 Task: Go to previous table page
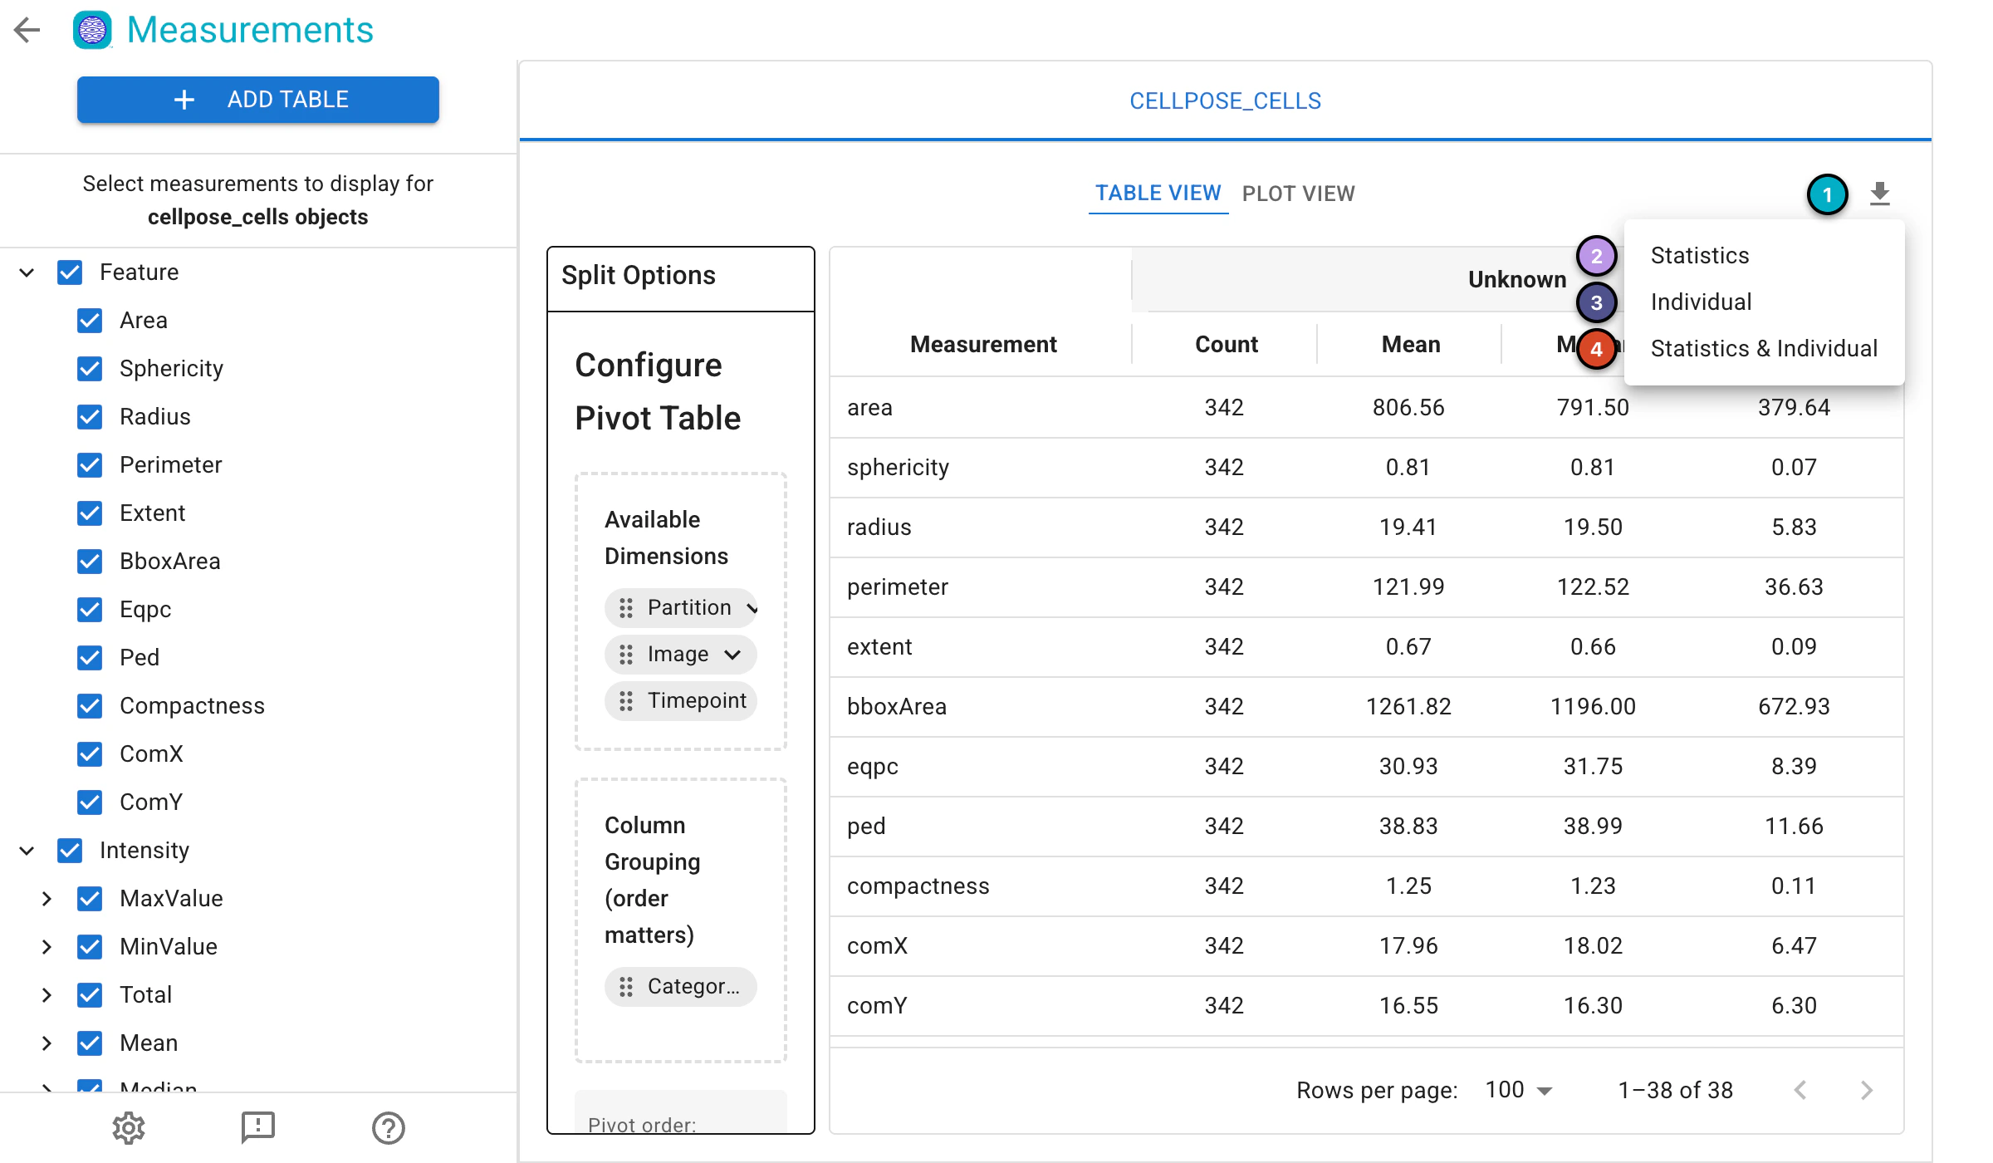[1800, 1090]
